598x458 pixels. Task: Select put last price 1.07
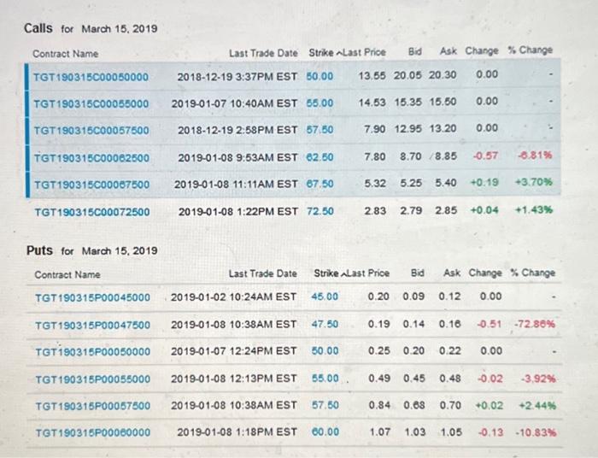380,432
